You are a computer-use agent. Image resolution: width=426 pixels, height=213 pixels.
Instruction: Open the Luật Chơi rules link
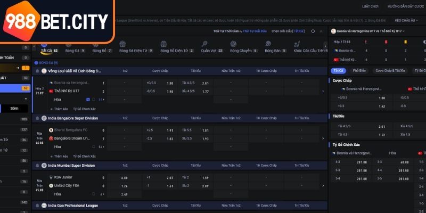[370, 6]
